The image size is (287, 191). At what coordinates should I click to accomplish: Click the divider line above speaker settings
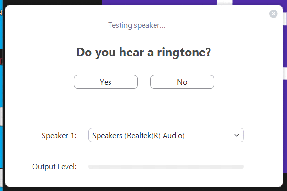[x=143, y=112]
